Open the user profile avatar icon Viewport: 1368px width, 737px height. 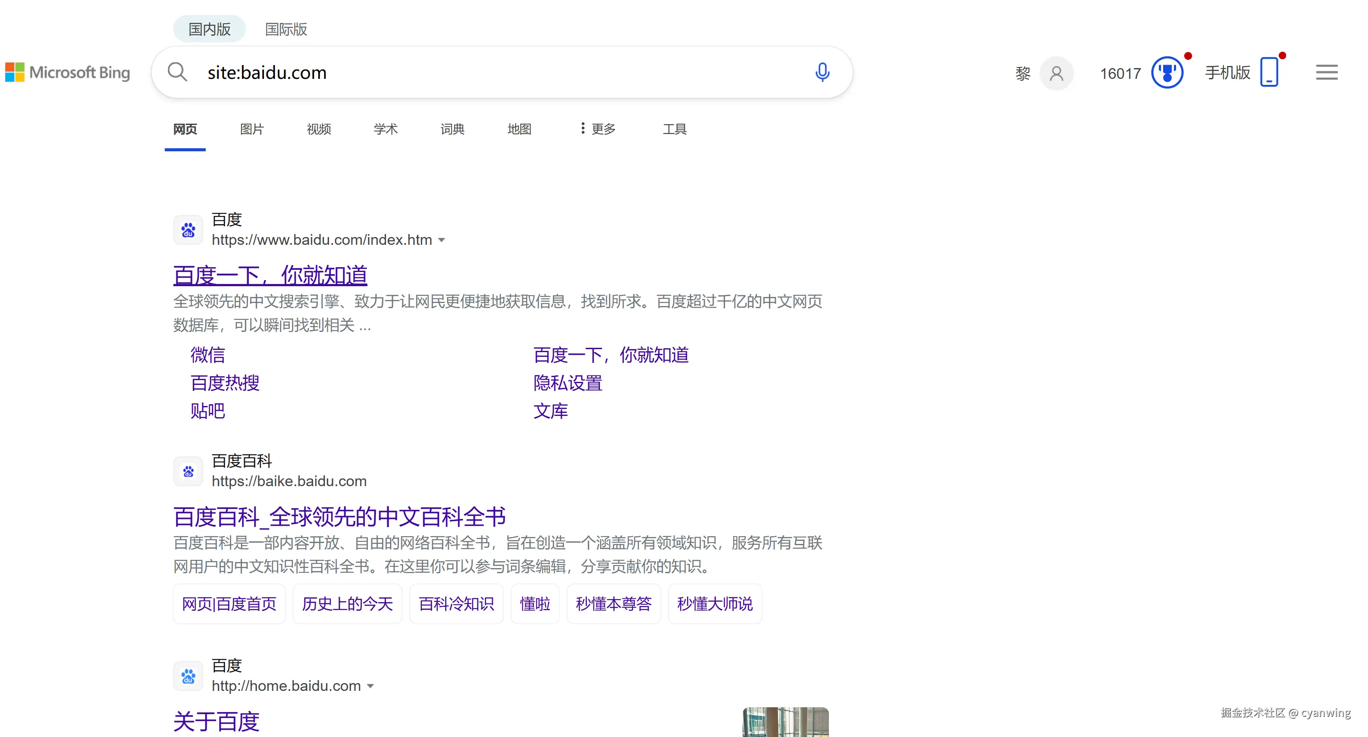point(1056,73)
